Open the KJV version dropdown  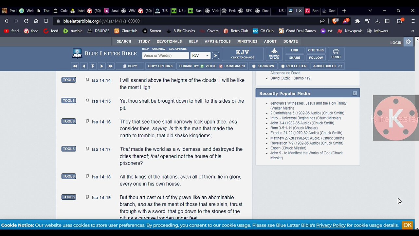pyautogui.click(x=200, y=56)
